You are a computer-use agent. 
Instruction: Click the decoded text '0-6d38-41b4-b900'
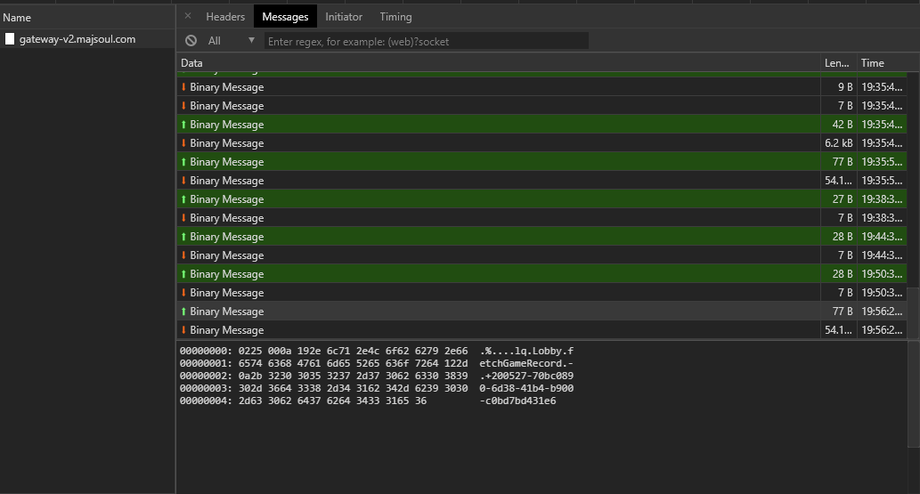[526, 388]
